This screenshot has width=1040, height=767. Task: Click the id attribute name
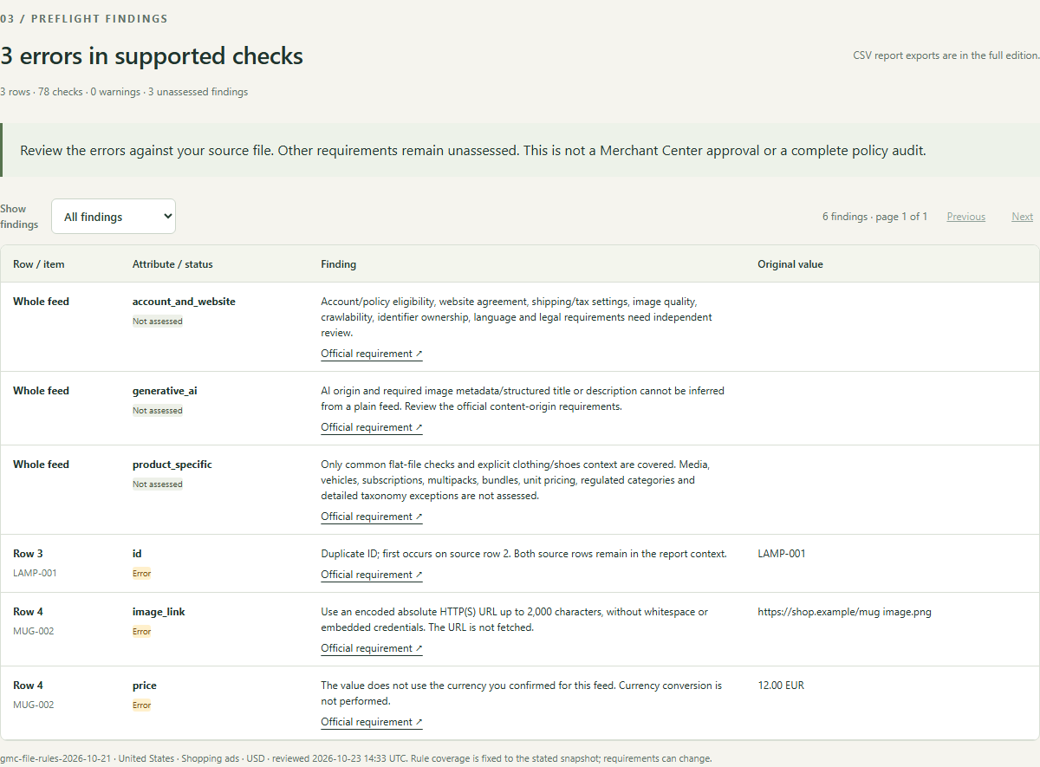[137, 554]
